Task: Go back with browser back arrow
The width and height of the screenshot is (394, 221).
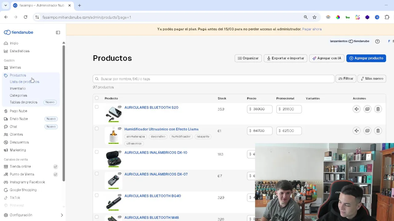Action: tap(6, 17)
